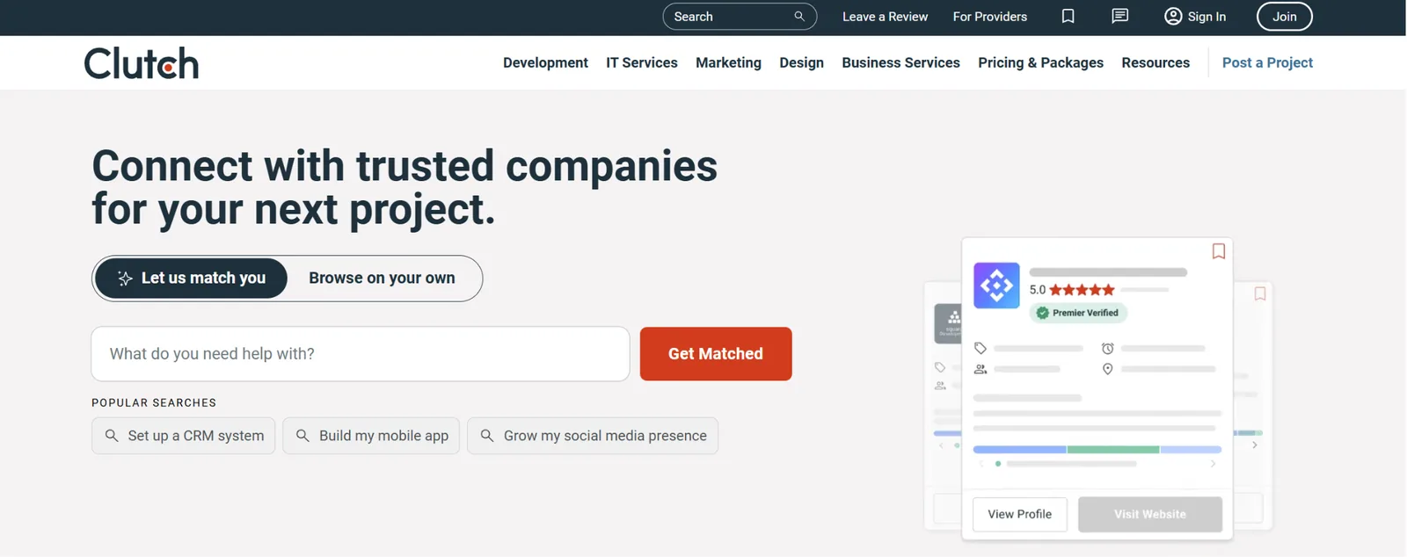Click the user avatar icon beside Sign In
The height and width of the screenshot is (557, 1407).
tap(1173, 17)
